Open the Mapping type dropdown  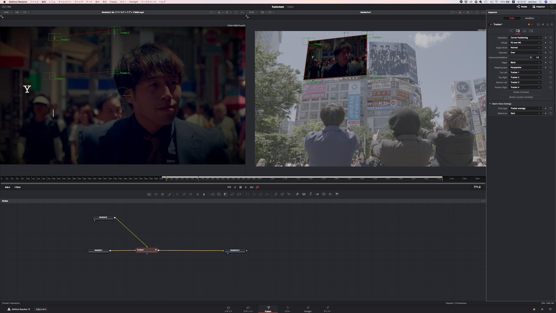[525, 68]
